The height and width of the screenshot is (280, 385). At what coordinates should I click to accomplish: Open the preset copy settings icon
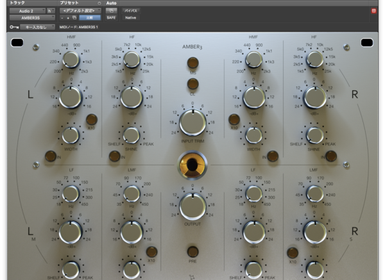coord(74,18)
